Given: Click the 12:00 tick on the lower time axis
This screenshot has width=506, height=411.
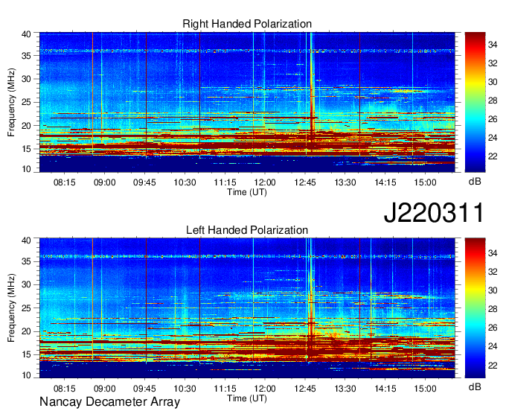Looking at the screenshot, I should (x=265, y=389).
